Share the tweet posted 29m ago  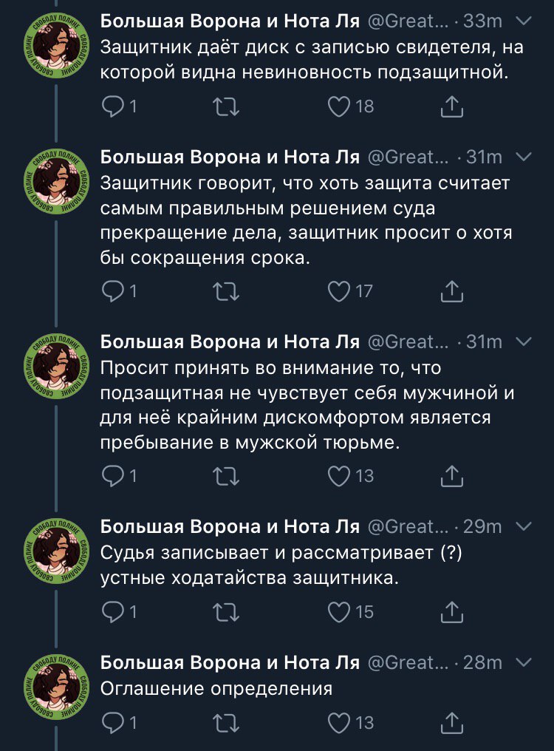click(x=451, y=612)
